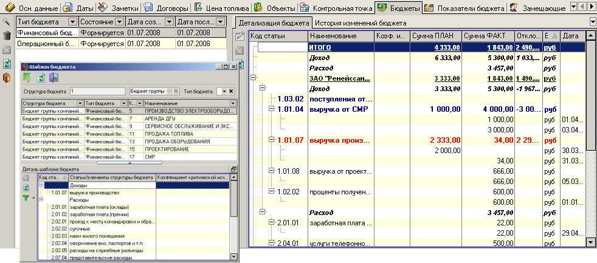
Task: Collapse the ЗАО "Ренейссан... node
Action: [x=252, y=78]
